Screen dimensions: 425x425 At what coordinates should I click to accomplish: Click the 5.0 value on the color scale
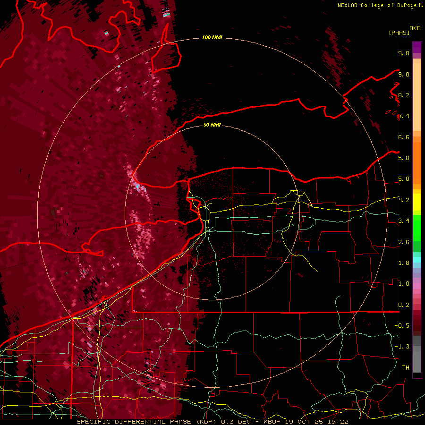point(404,179)
